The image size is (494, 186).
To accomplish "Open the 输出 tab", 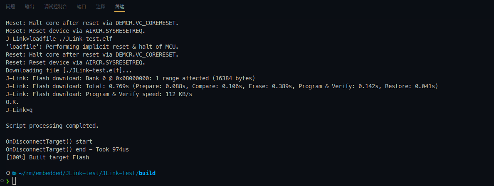I will (x=30, y=7).
